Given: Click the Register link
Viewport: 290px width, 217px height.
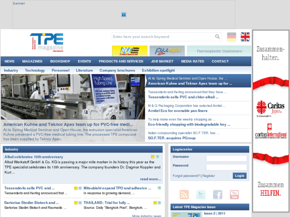Looking at the screenshot, I should click(209, 176).
